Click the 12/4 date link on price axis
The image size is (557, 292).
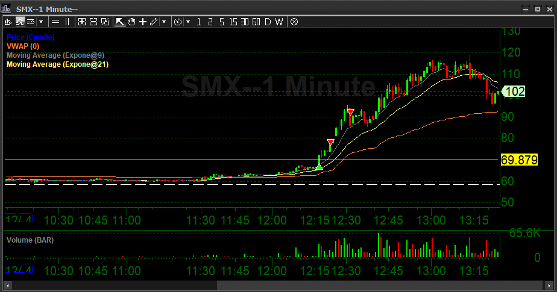click(19, 219)
